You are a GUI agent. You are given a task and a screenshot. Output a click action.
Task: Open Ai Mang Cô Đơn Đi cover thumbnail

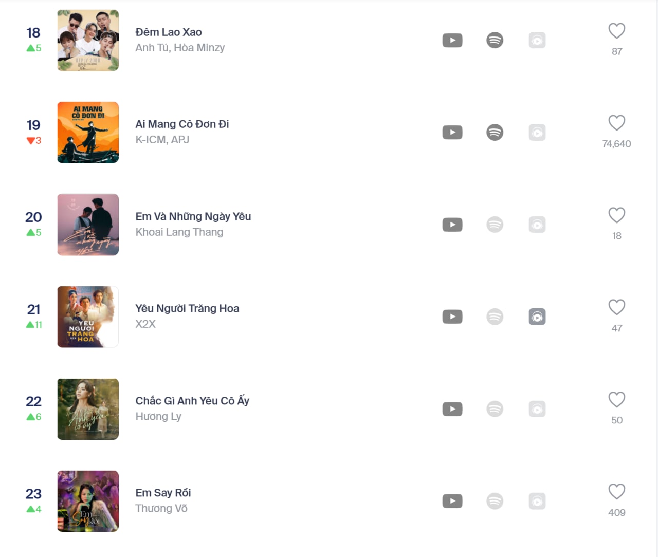(88, 133)
